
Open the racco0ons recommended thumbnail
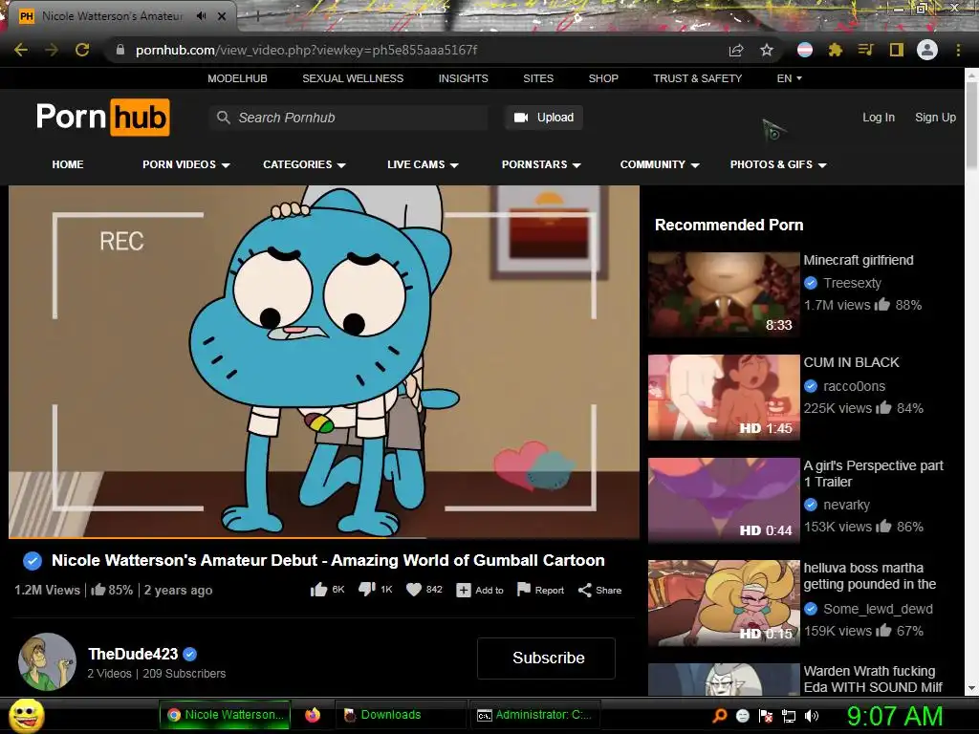click(724, 397)
